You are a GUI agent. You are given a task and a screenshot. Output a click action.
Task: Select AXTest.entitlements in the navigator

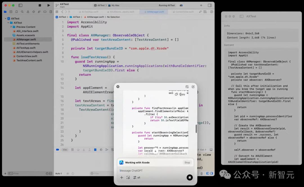coord(28,44)
